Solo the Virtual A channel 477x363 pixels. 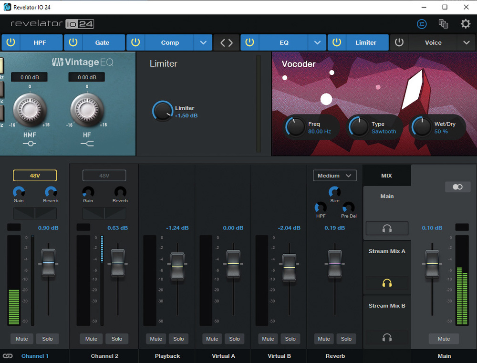[x=234, y=339]
